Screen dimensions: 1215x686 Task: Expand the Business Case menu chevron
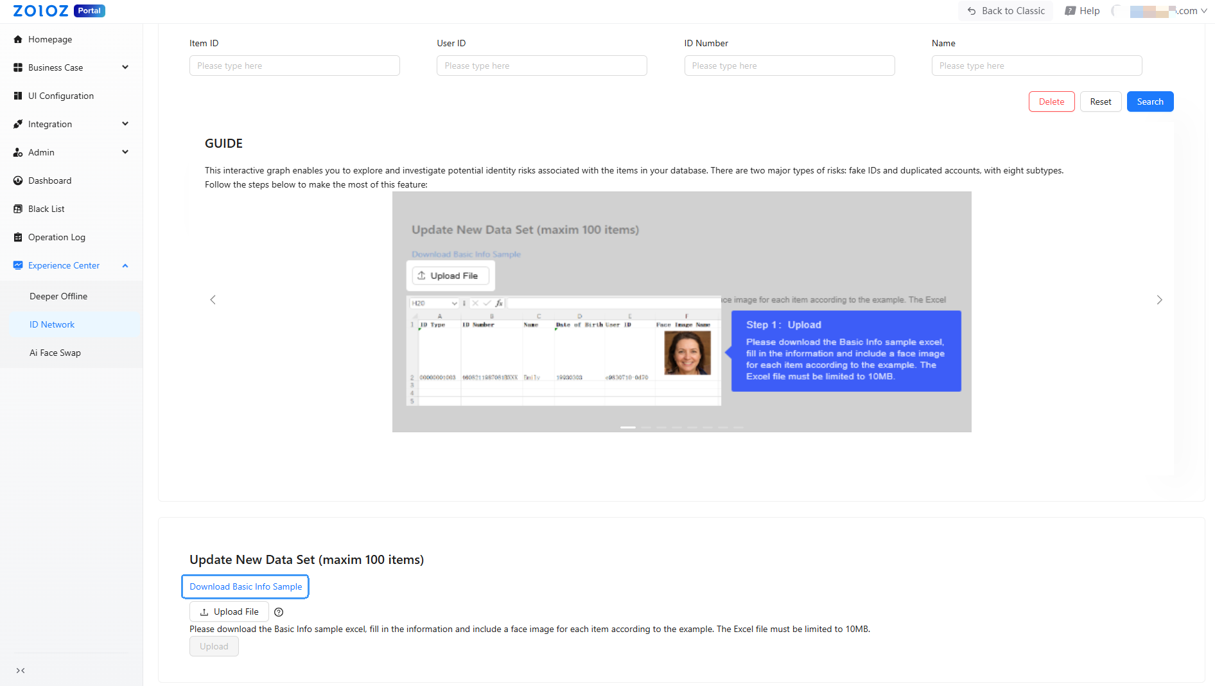pyautogui.click(x=125, y=67)
